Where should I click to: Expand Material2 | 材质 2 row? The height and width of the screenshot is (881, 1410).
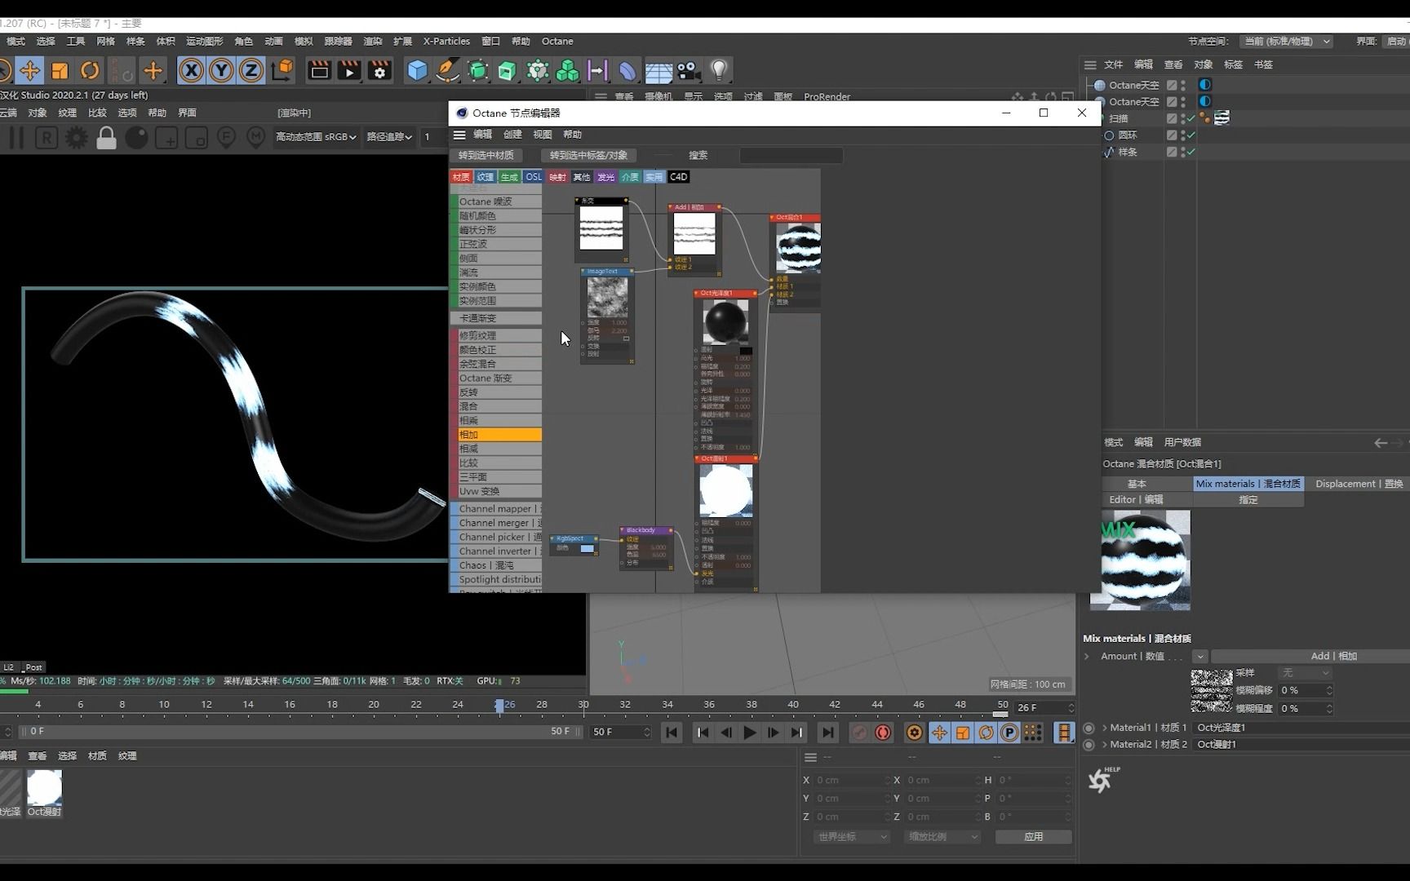(1105, 745)
